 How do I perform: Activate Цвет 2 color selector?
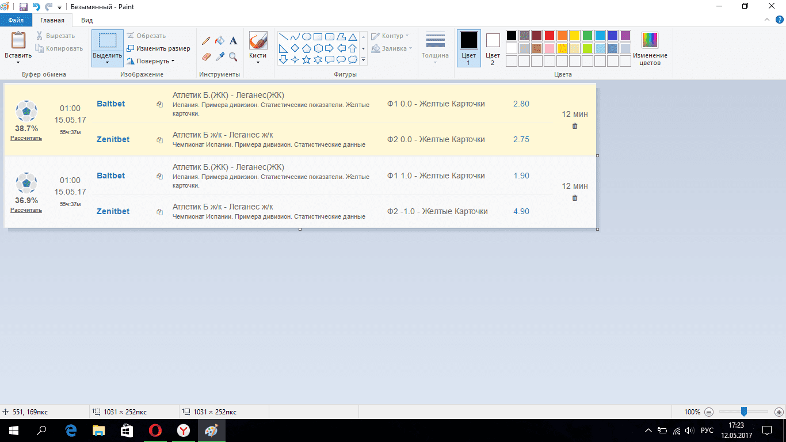[493, 48]
